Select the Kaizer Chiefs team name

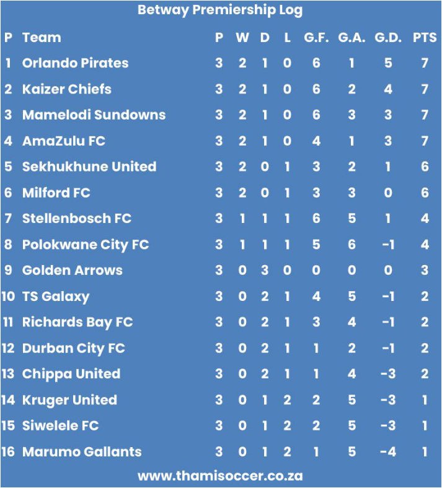point(67,89)
